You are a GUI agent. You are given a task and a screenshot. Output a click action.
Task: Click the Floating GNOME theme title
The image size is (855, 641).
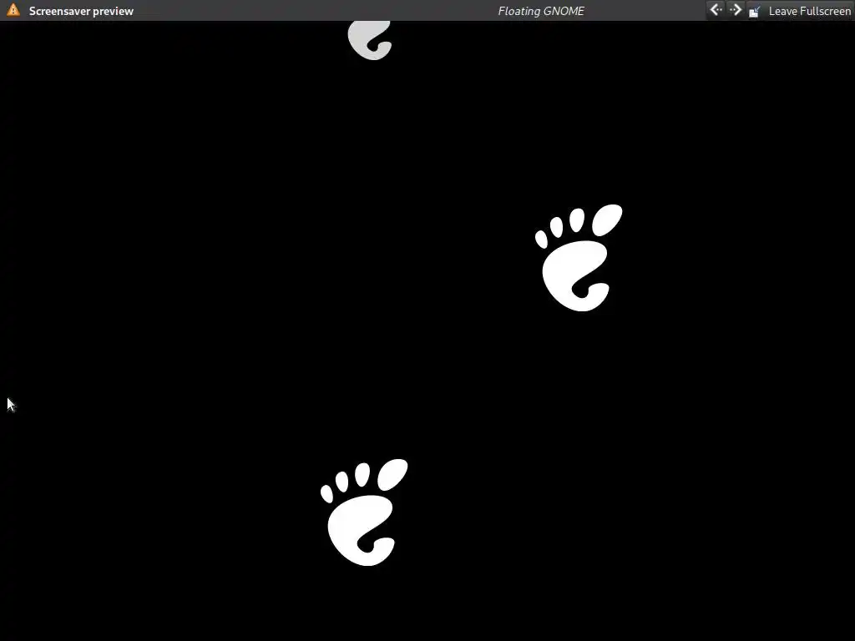point(541,11)
